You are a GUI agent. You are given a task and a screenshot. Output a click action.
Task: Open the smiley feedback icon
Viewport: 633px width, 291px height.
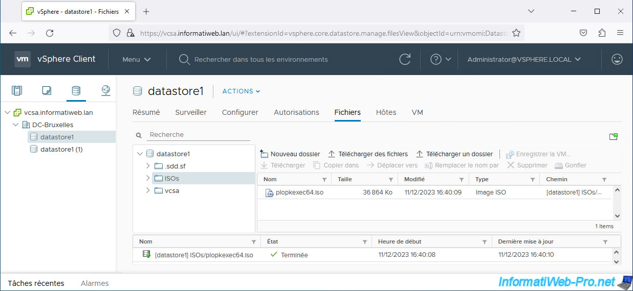[617, 59]
